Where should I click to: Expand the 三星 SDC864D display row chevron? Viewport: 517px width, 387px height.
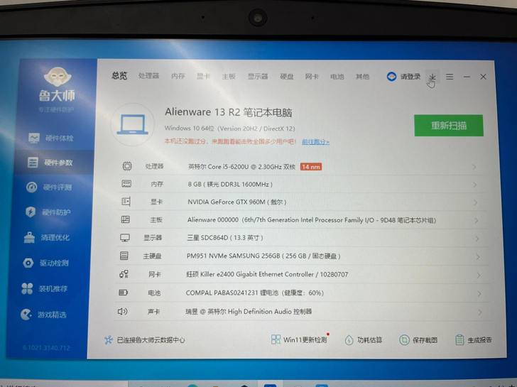(x=477, y=239)
